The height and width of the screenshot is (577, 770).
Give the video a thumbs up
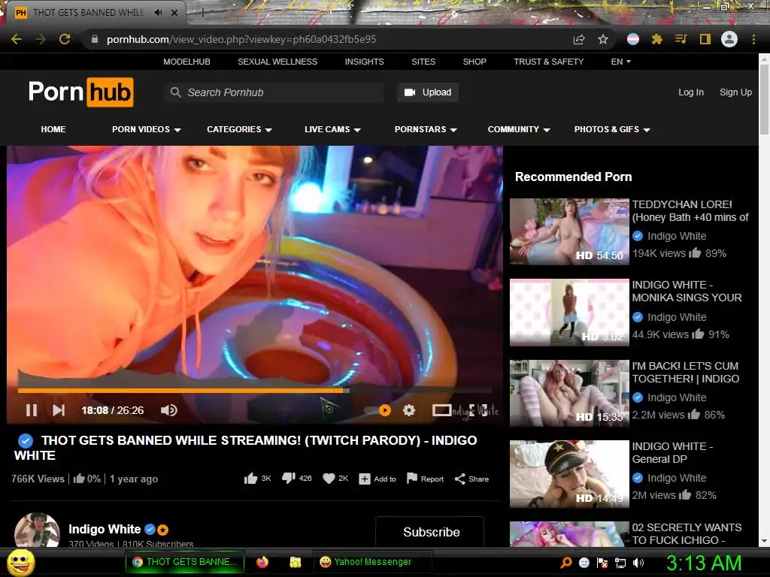coord(251,479)
